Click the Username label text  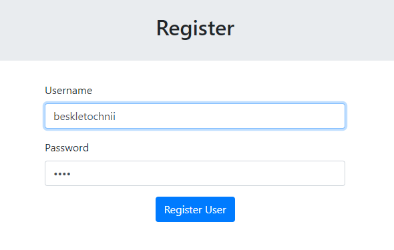(x=69, y=91)
